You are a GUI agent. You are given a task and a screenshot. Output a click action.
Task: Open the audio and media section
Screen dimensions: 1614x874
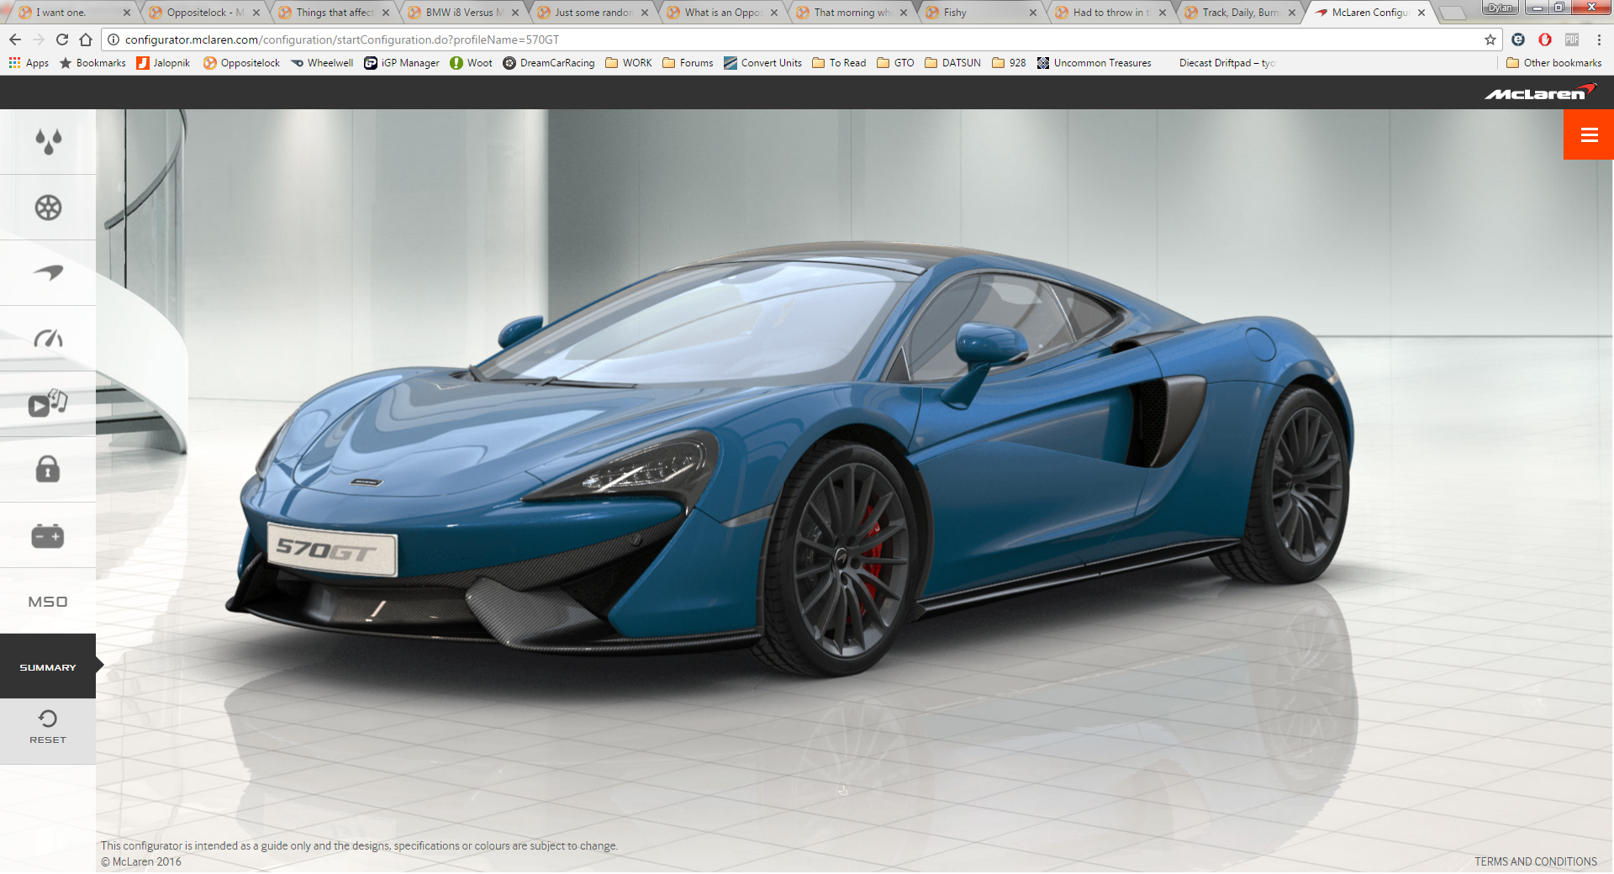click(48, 404)
